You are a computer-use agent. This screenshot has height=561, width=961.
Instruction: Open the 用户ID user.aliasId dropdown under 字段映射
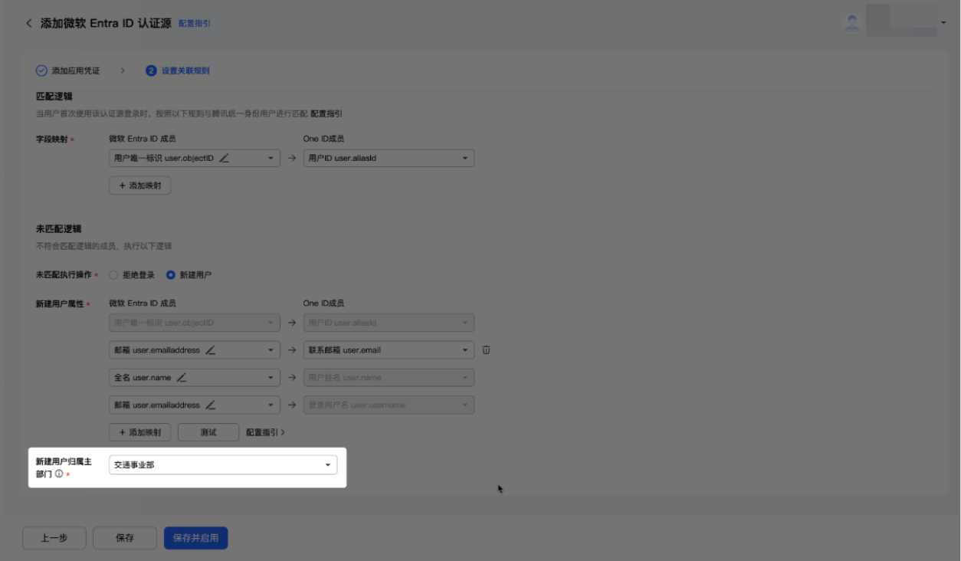389,159
